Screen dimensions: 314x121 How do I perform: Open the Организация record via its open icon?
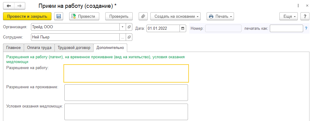[129, 27]
